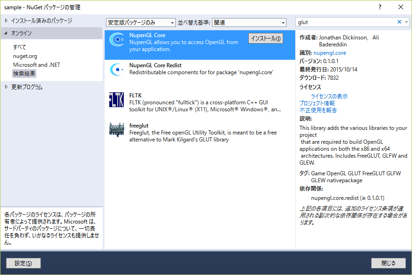Select Microsoft and .NET source
The height and width of the screenshot is (275, 412).
coord(37,65)
